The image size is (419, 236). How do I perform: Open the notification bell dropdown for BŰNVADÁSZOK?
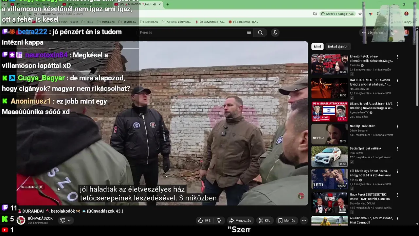[65, 221]
